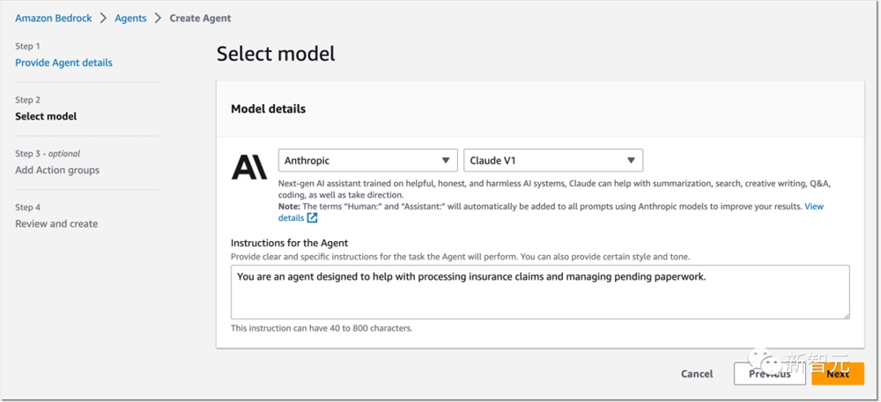Go to Amazon Bedrock breadcrumb
The width and height of the screenshot is (881, 402).
coord(54,18)
